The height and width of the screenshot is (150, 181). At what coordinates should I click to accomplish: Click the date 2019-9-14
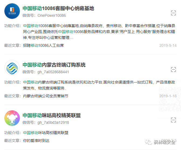(x=168, y=45)
